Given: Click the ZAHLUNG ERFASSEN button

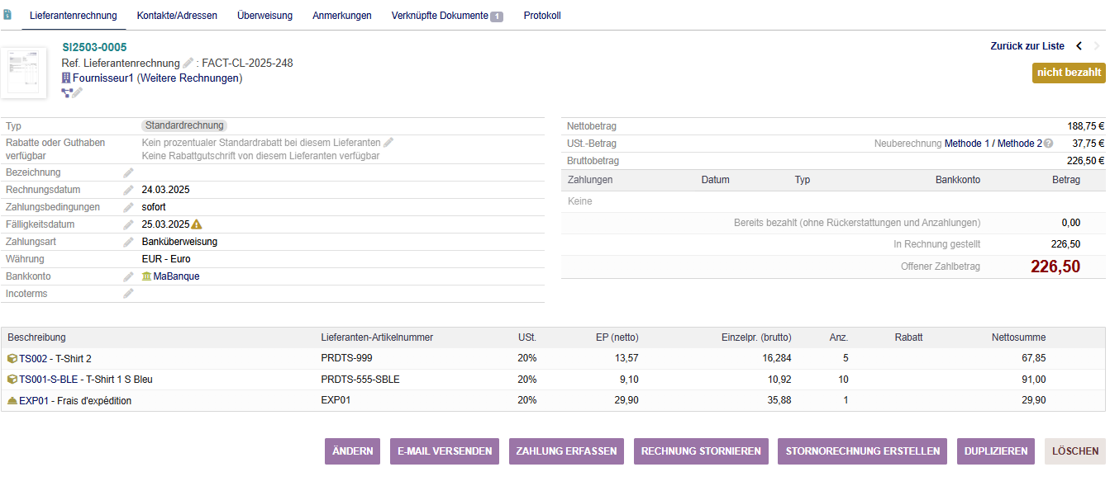Looking at the screenshot, I should click(x=566, y=451).
